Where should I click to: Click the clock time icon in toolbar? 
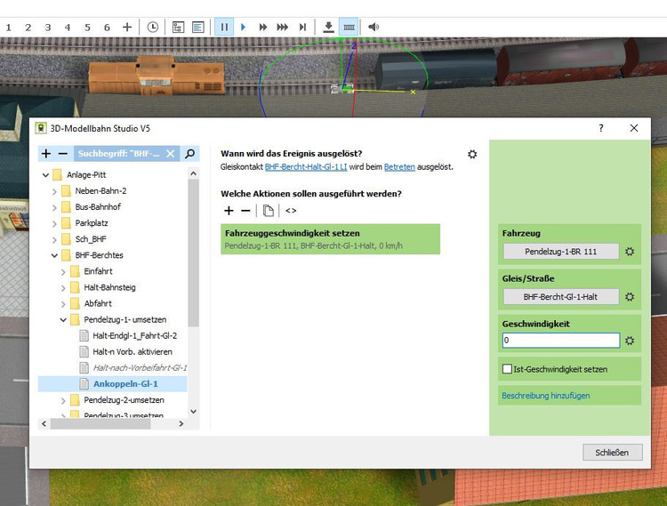click(x=153, y=28)
